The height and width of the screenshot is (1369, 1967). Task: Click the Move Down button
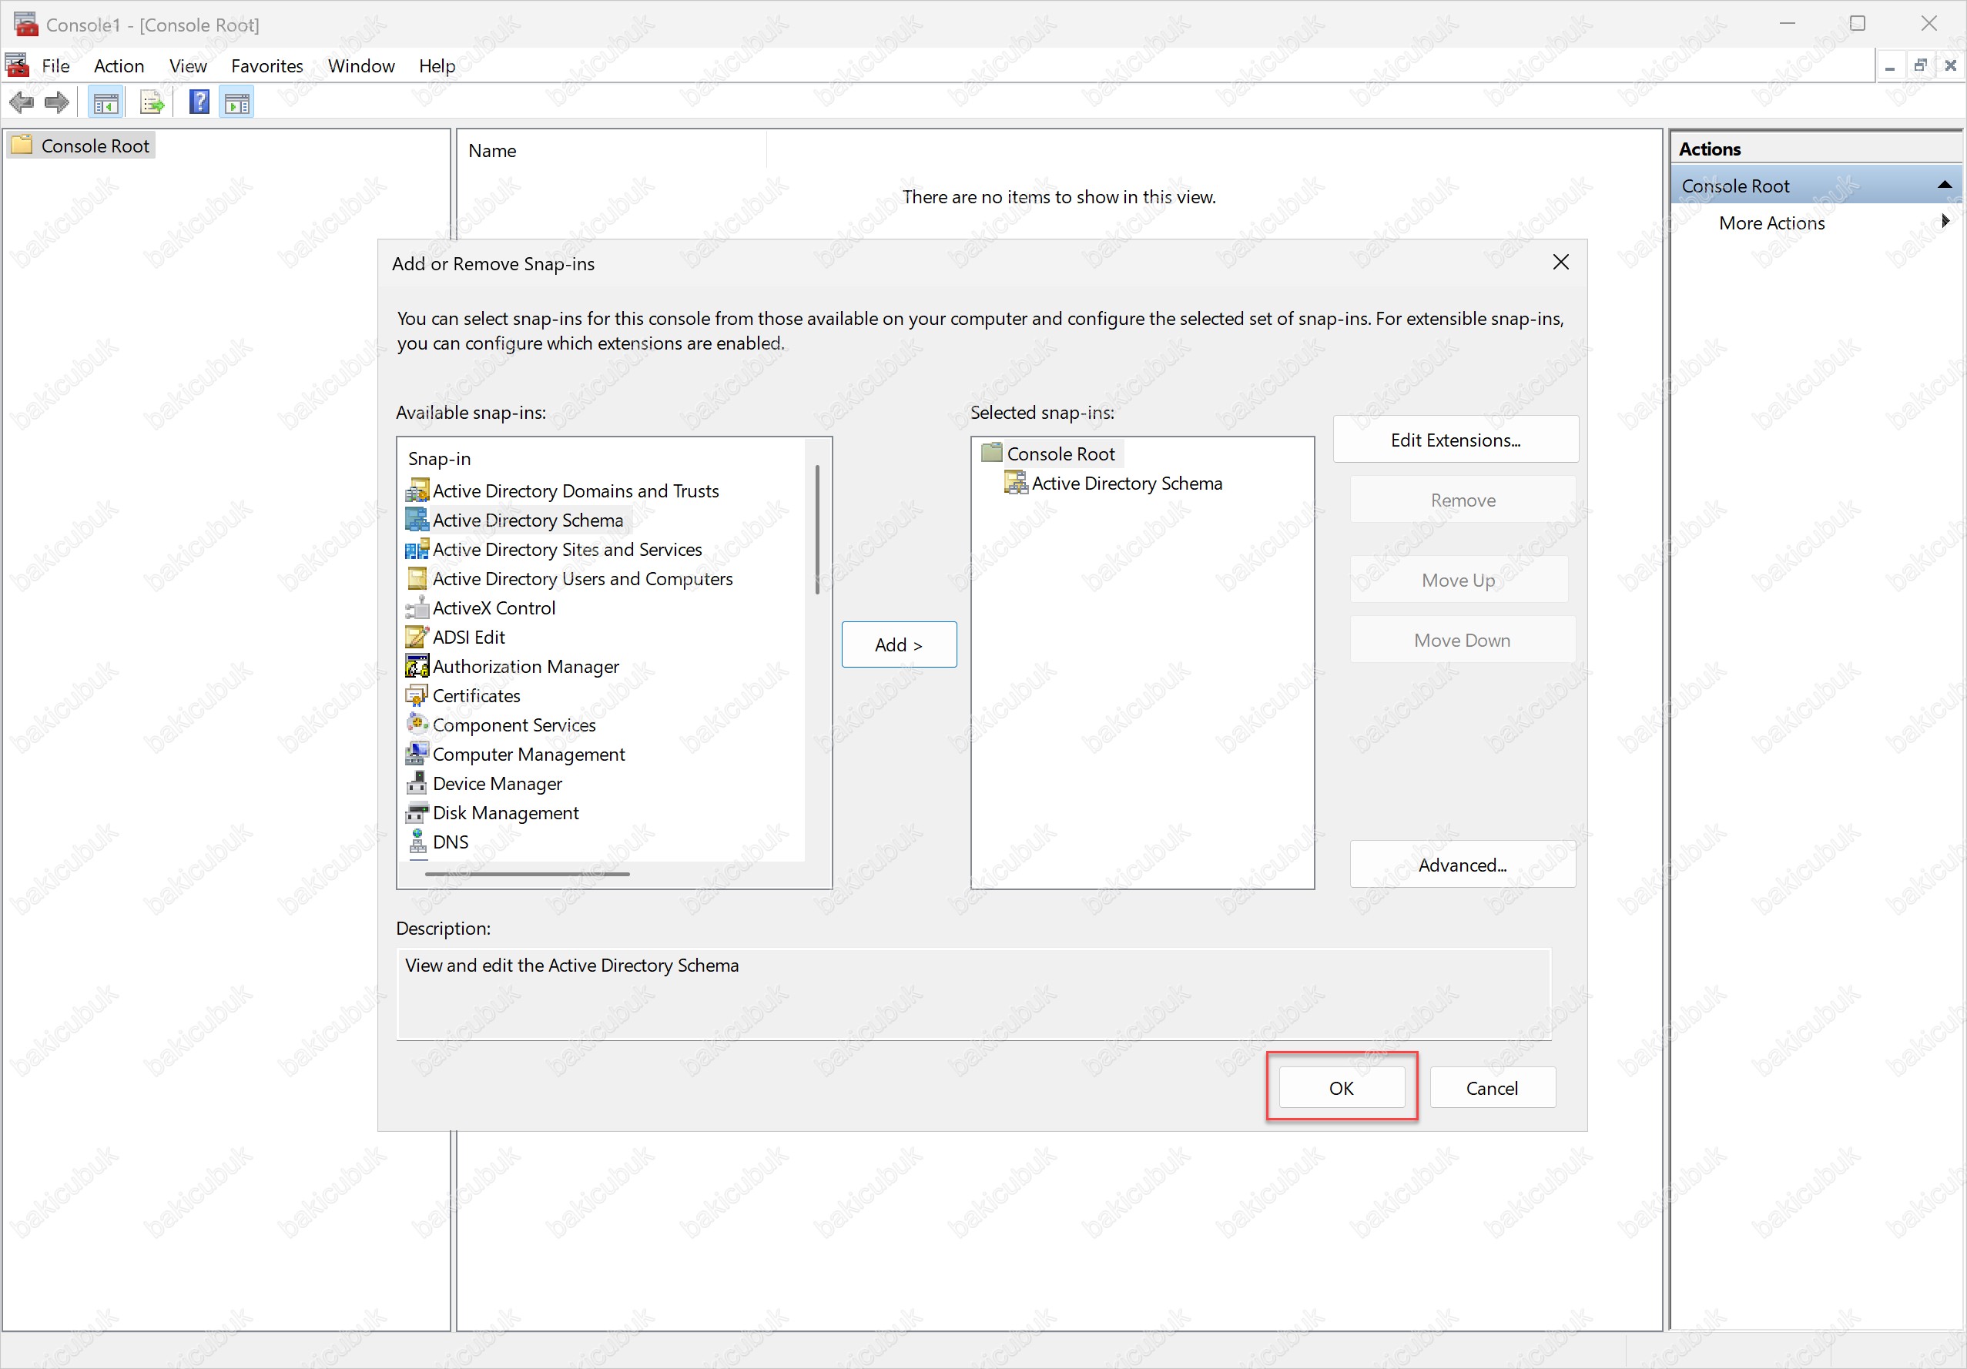coord(1463,640)
